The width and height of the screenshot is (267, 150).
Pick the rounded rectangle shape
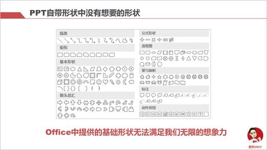[x=66, y=54]
